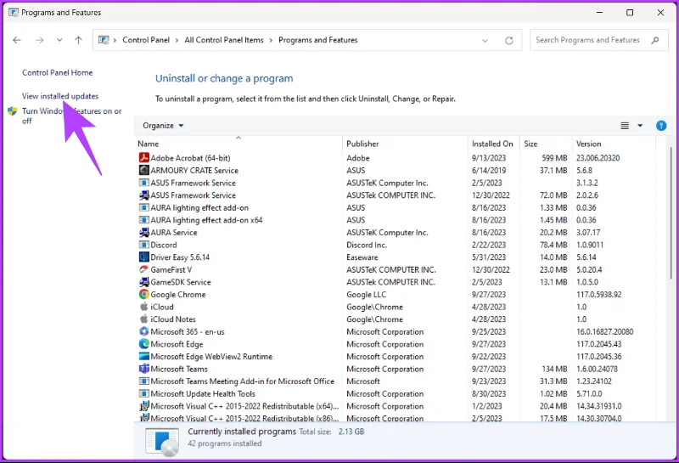The image size is (679, 463).
Task: Click the Back navigation arrow
Action: tap(17, 40)
